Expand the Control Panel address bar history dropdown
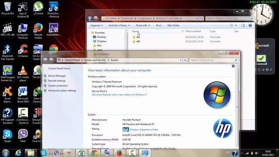This screenshot has width=279, height=157. [x=180, y=60]
